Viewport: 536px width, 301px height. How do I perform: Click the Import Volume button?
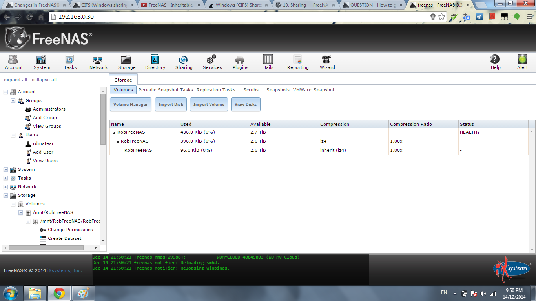(209, 105)
